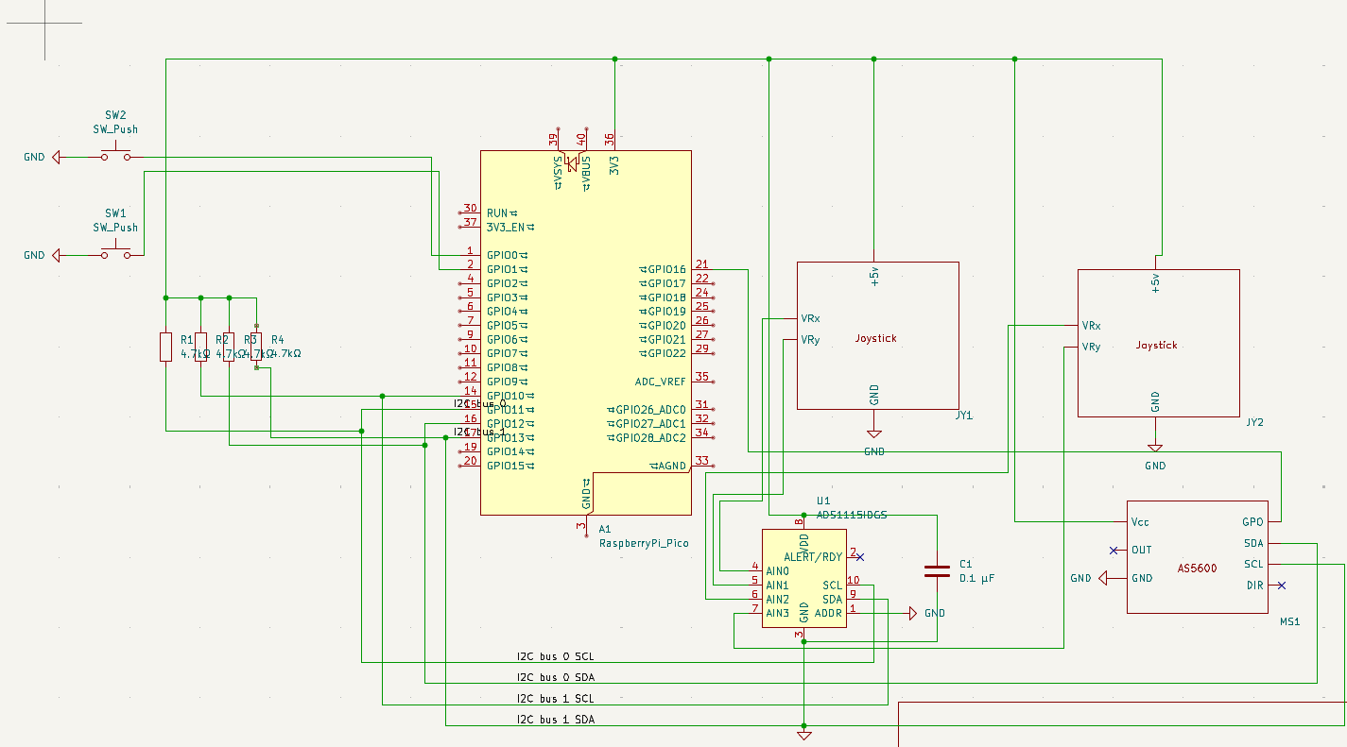
Task: Select the C1 capacitor symbol
Action: click(x=937, y=570)
